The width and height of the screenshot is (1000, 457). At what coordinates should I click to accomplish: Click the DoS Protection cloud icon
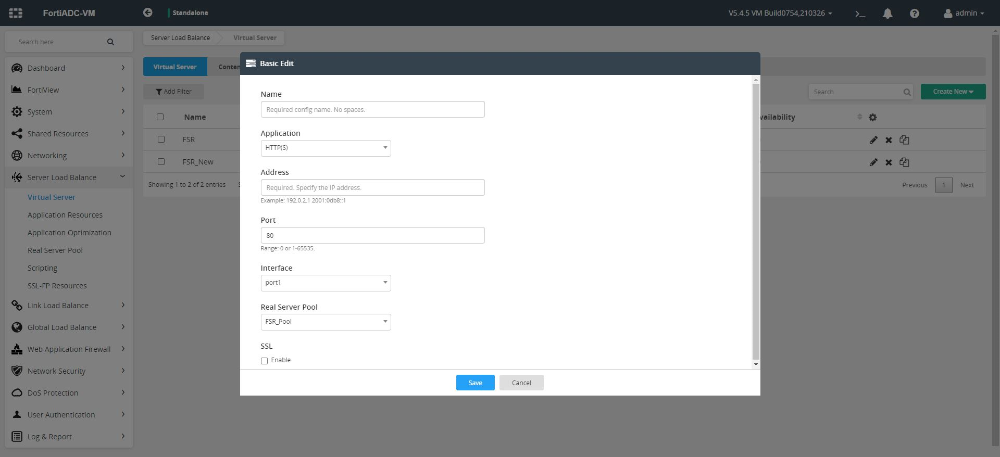tap(17, 392)
